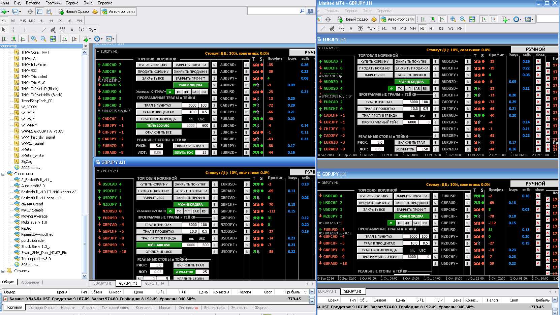Tile chart windows in the right terminal
560x315 pixels.
472,19
